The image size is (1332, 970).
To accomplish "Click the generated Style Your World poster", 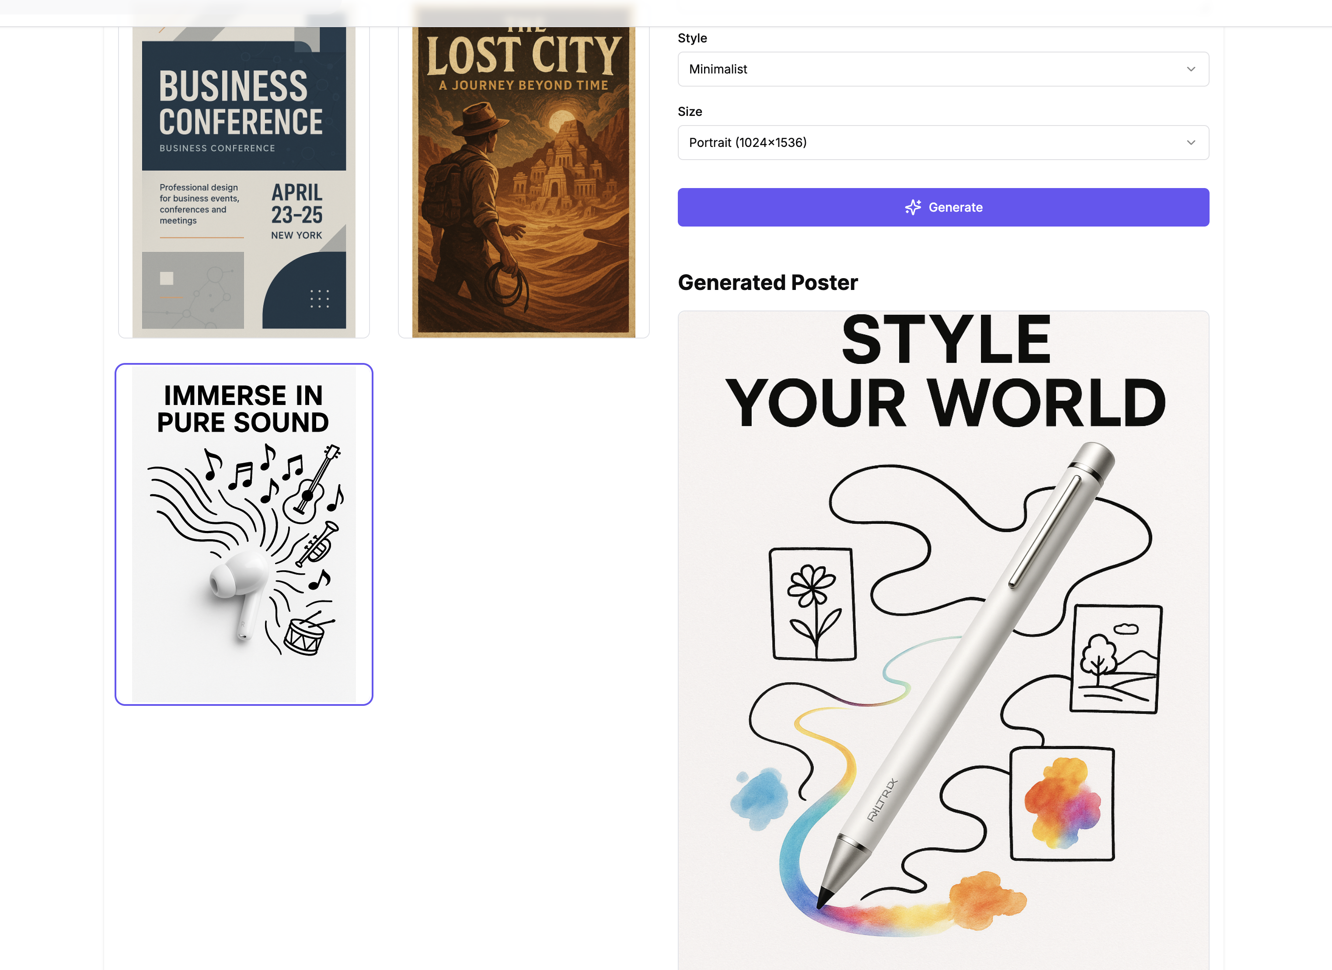I will pyautogui.click(x=943, y=640).
